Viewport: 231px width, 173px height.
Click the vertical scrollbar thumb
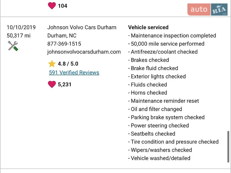(x=228, y=146)
